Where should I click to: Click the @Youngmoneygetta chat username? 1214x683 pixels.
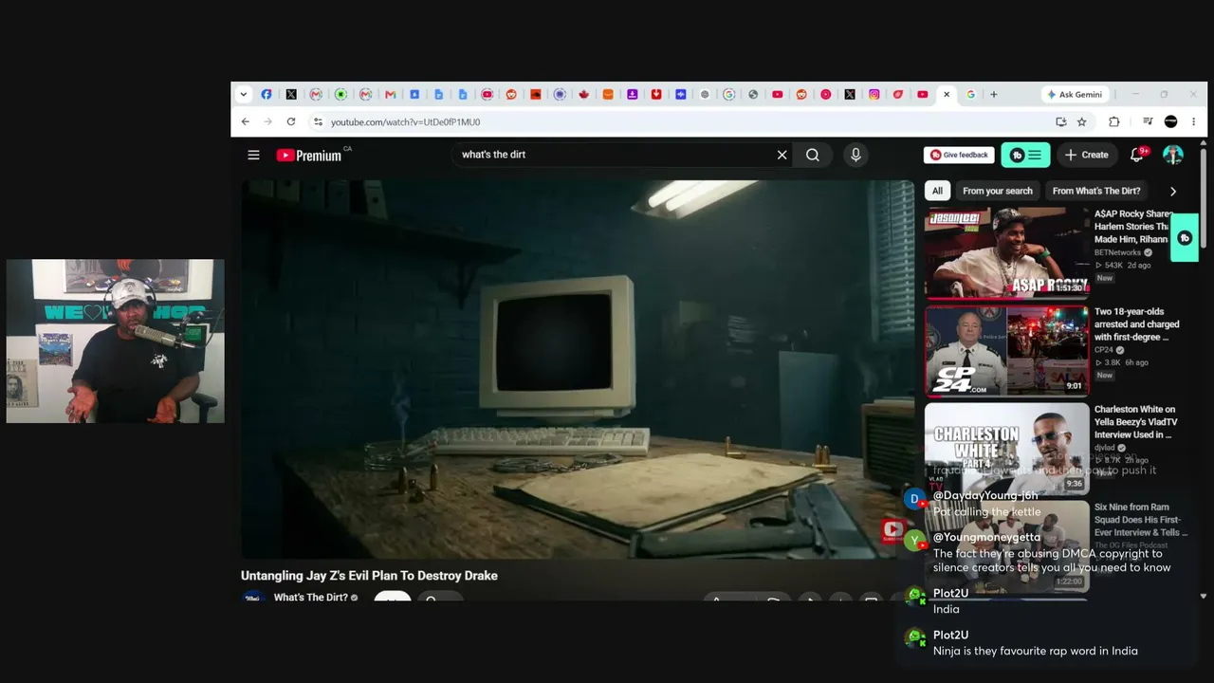coord(986,537)
